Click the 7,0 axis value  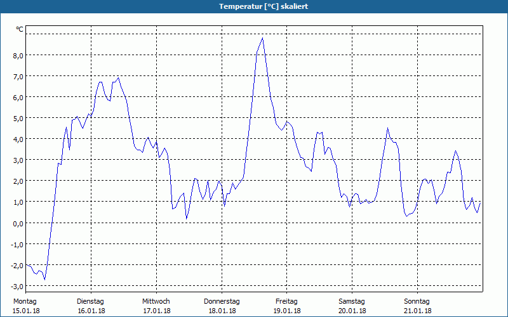point(18,76)
